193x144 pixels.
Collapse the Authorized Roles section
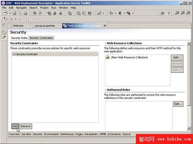105,90
